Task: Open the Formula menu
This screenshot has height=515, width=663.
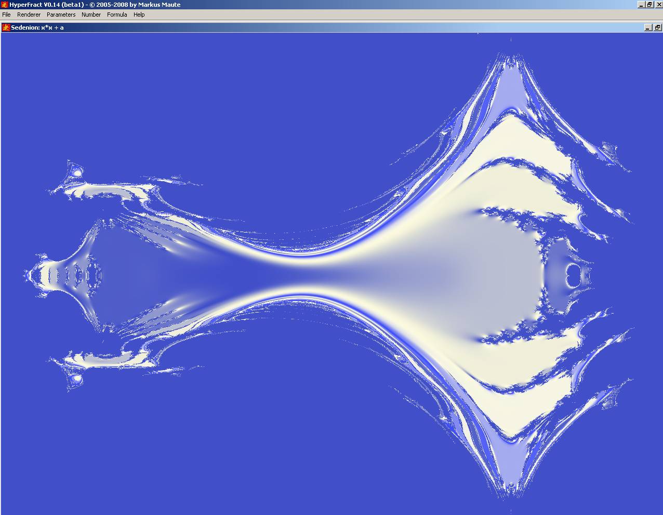Action: [x=117, y=15]
